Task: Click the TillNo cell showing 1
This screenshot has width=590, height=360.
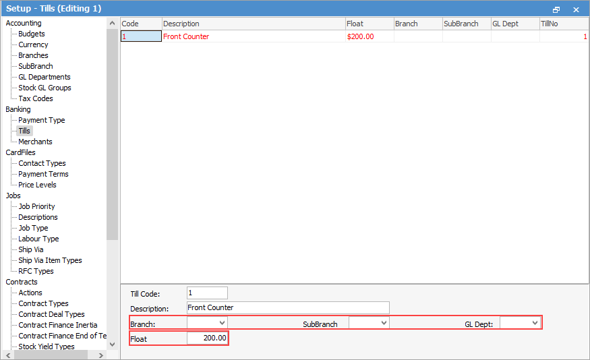Action: [564, 36]
